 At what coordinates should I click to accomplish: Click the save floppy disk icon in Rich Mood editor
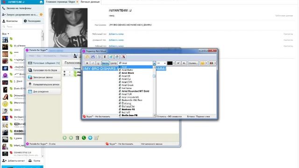tap(93, 57)
